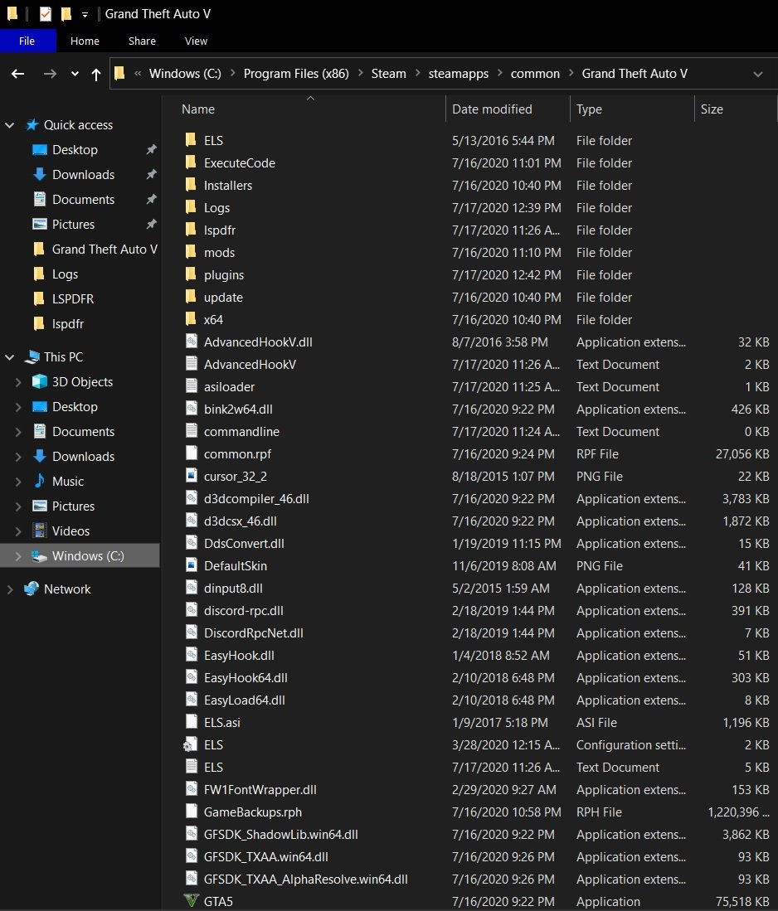778x911 pixels.
Task: Sort by the Date modified column header
Action: 492,109
